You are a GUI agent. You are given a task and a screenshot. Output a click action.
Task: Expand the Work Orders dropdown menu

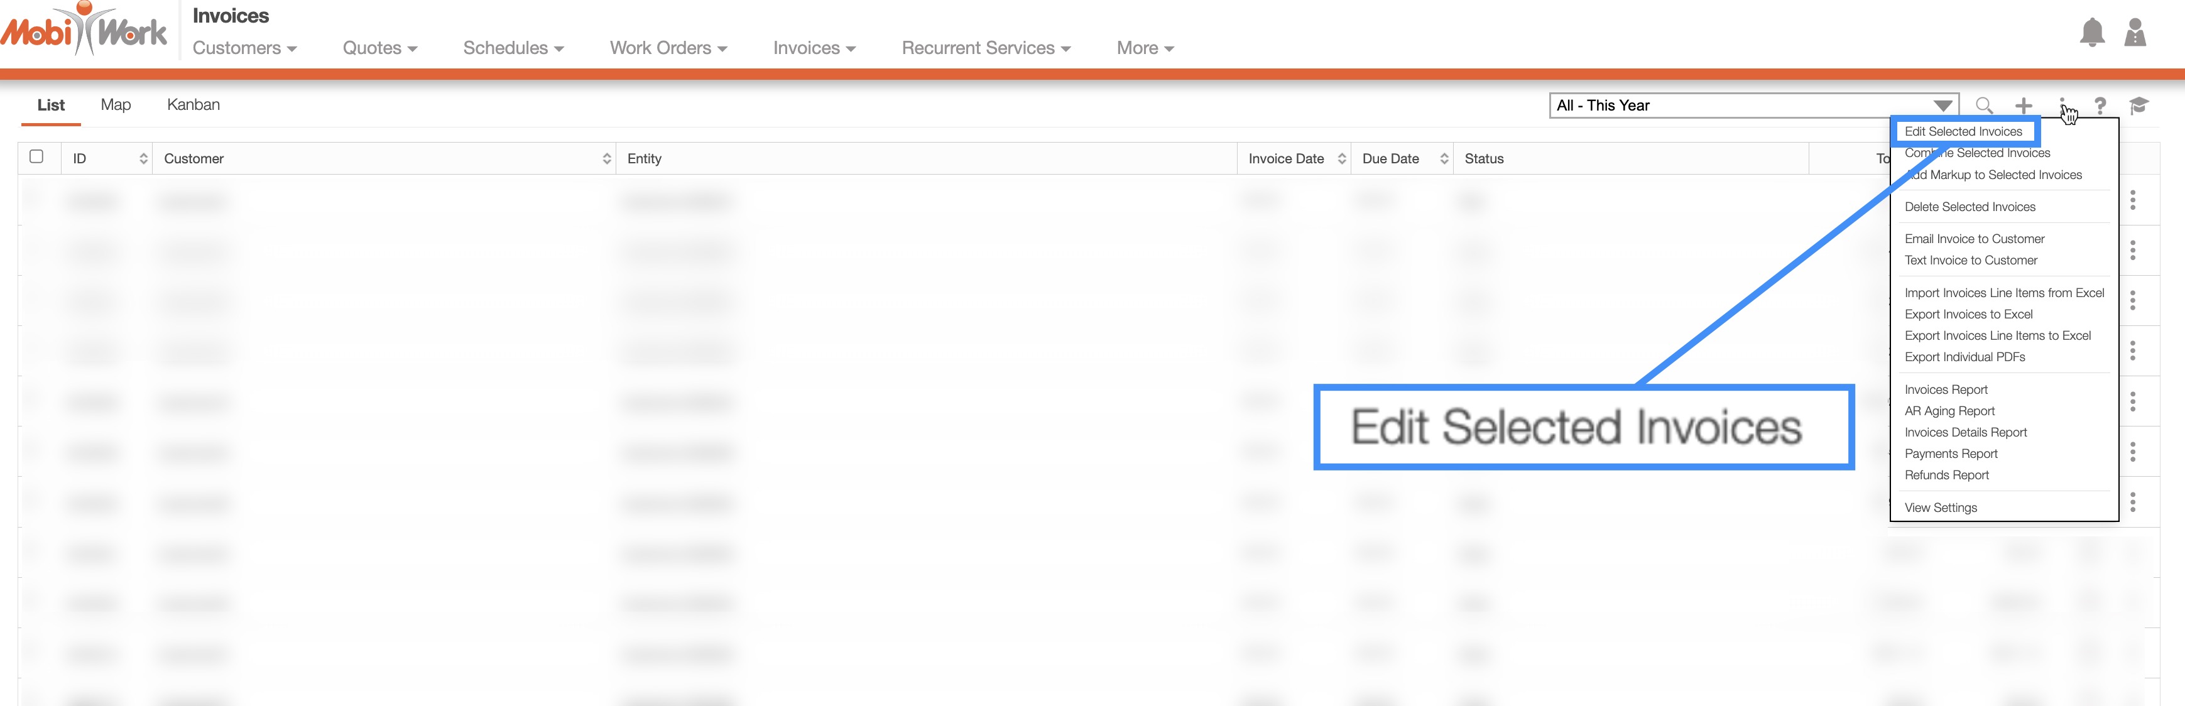(668, 48)
